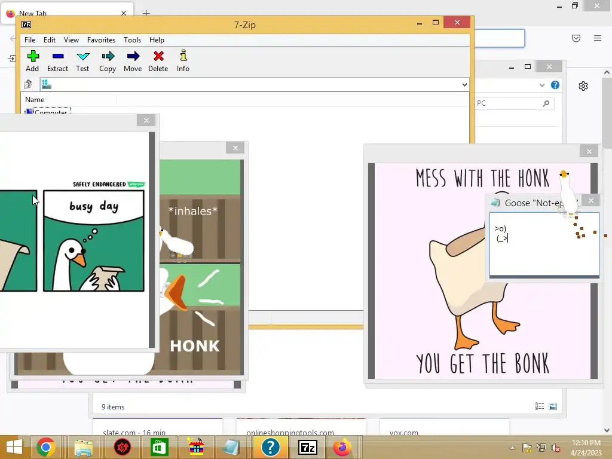612x459 pixels.
Task: Open the vox.com article link
Action: click(403, 433)
